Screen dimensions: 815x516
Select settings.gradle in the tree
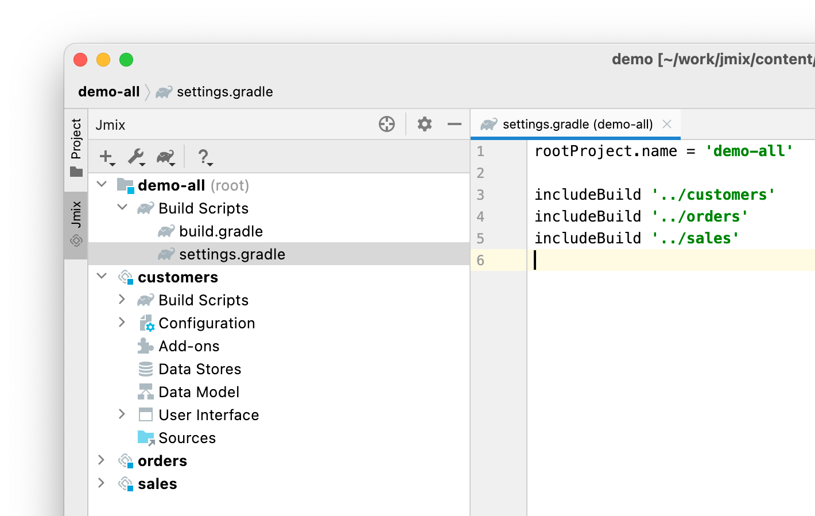280,254
